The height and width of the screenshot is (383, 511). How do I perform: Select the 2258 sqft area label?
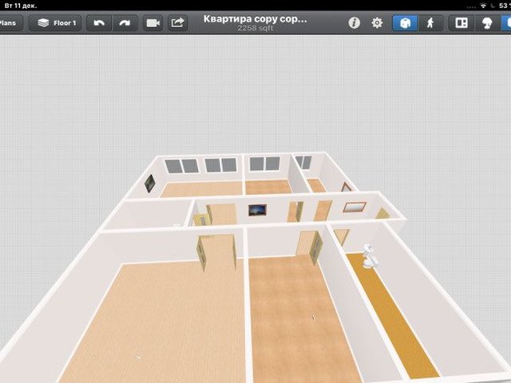coord(255,29)
